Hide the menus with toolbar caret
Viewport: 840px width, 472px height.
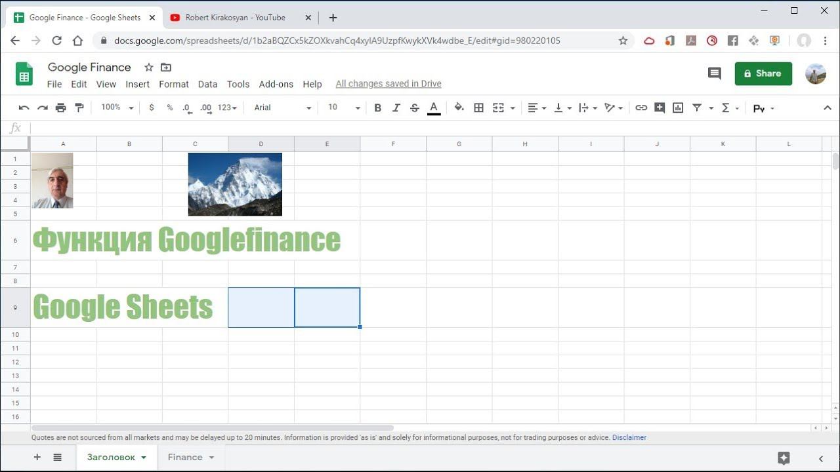827,108
